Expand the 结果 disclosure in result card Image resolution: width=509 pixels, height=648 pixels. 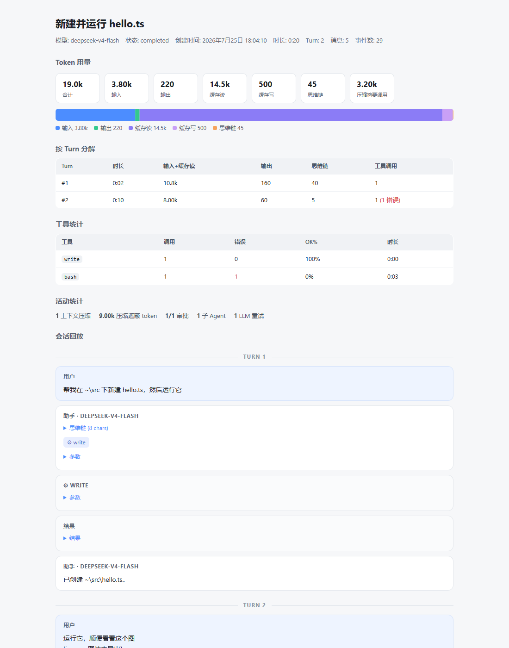(72, 538)
